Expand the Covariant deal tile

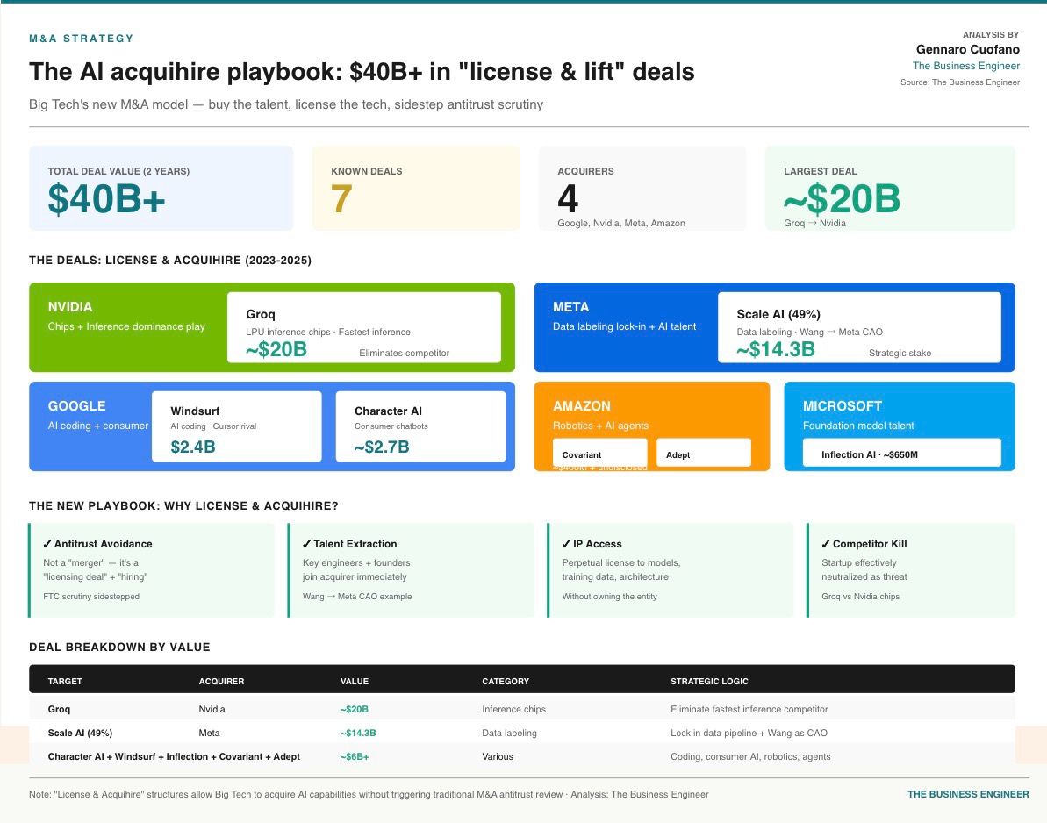599,453
